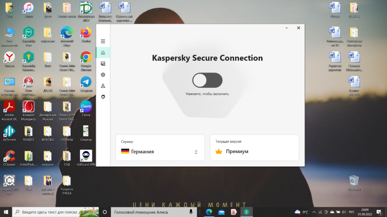Click the Премиум current version card

[254, 148]
